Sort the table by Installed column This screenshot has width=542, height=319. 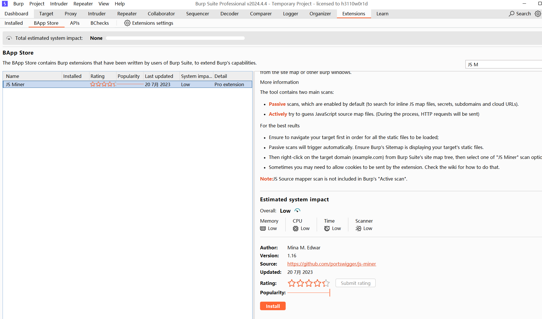coord(75,76)
